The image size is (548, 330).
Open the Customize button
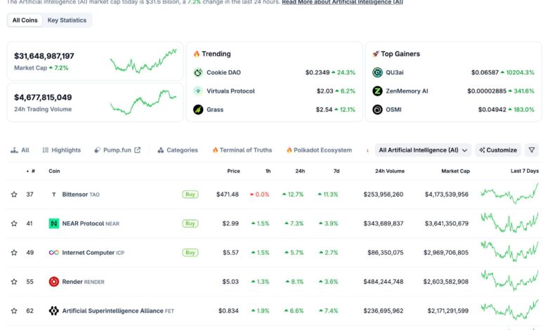498,150
